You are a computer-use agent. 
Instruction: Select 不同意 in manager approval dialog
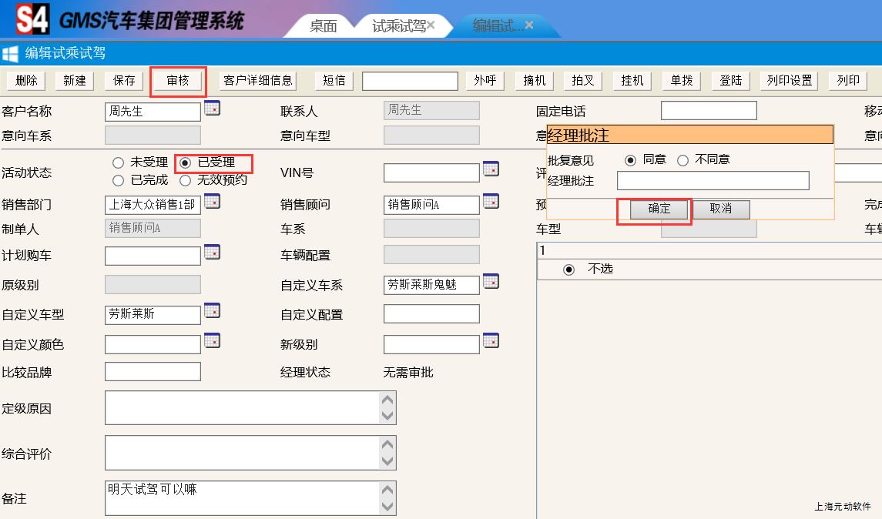pos(682,160)
